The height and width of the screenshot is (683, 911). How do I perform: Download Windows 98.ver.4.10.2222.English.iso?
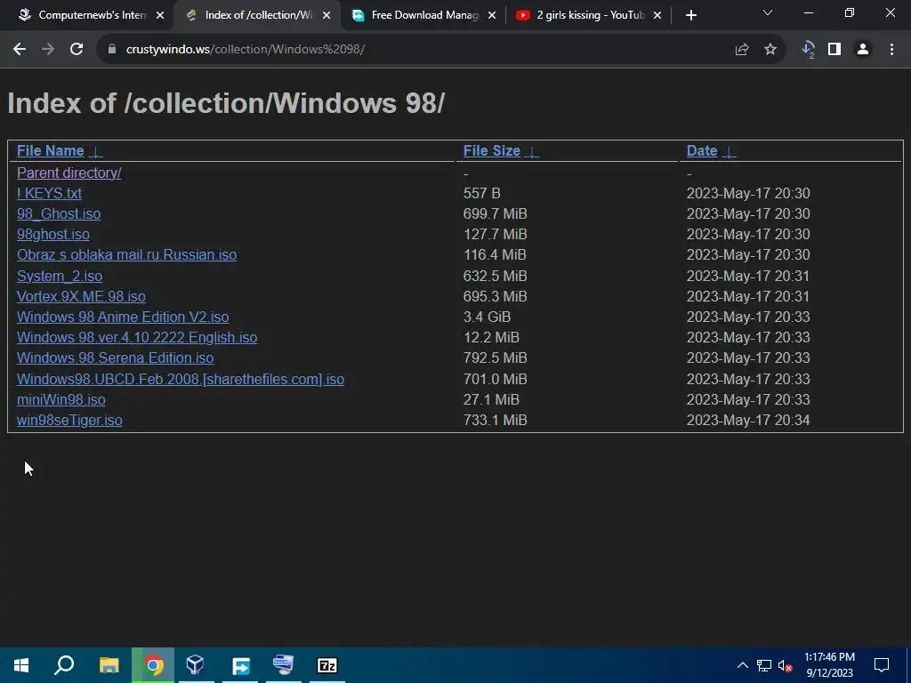pyautogui.click(x=137, y=337)
